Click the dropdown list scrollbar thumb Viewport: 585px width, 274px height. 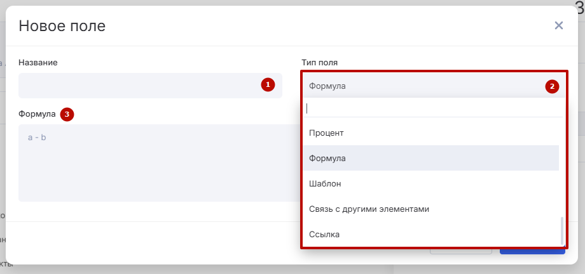(x=562, y=231)
